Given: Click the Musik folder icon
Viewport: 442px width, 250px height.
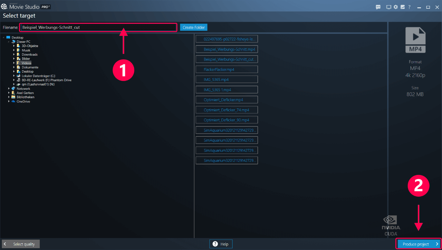Looking at the screenshot, I should 19,50.
